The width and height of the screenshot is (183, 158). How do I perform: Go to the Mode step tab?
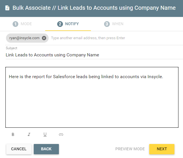tap(22, 24)
